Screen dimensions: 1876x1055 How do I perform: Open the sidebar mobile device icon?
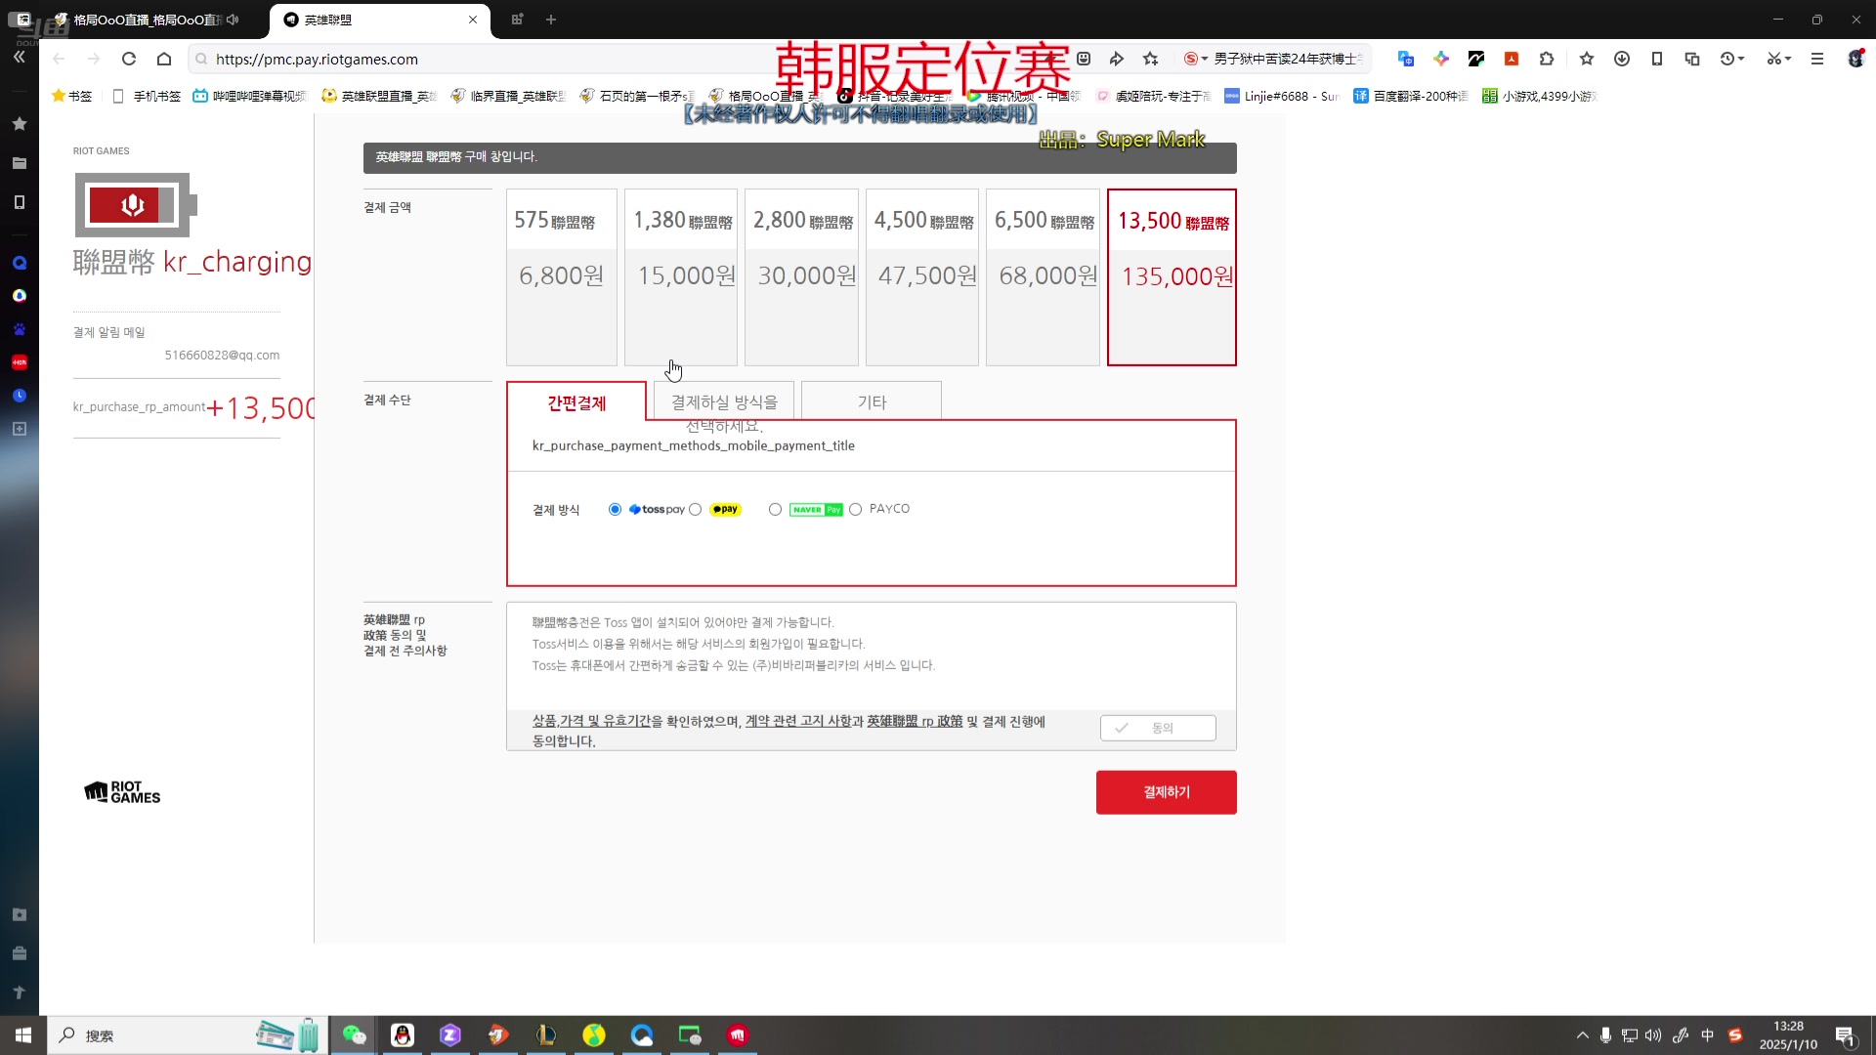point(20,202)
